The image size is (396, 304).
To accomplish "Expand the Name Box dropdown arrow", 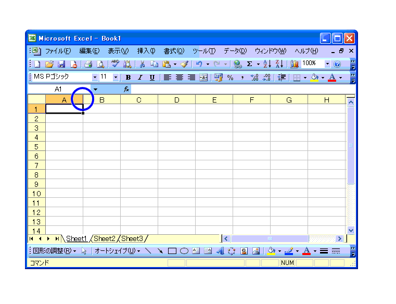I will click(95, 89).
